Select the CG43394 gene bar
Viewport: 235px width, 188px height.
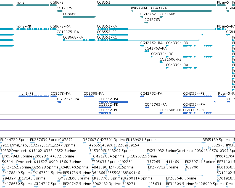pyautogui.click(x=182, y=11)
